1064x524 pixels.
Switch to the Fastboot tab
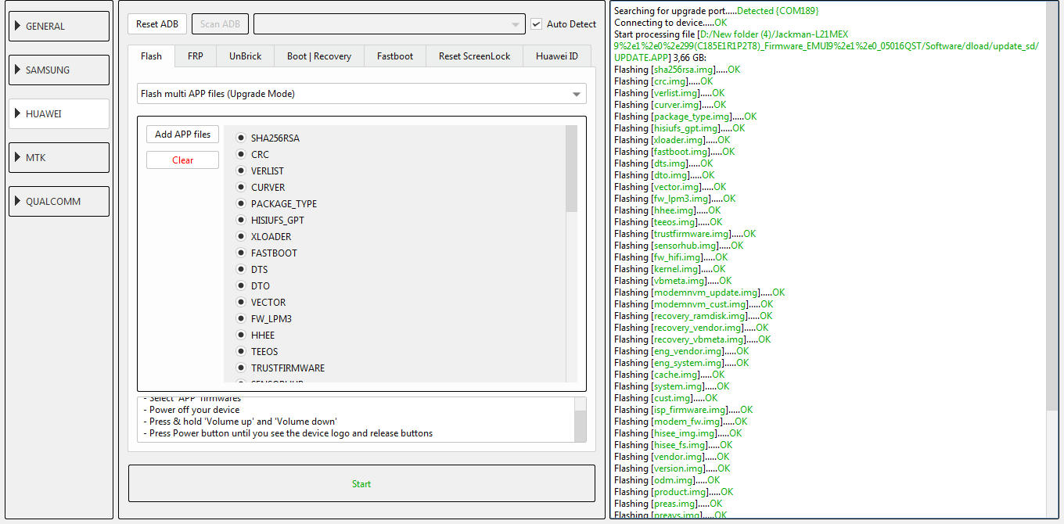pos(395,56)
